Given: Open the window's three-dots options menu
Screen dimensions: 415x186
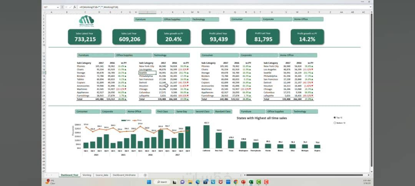Looking at the screenshot, I should [362, 2].
